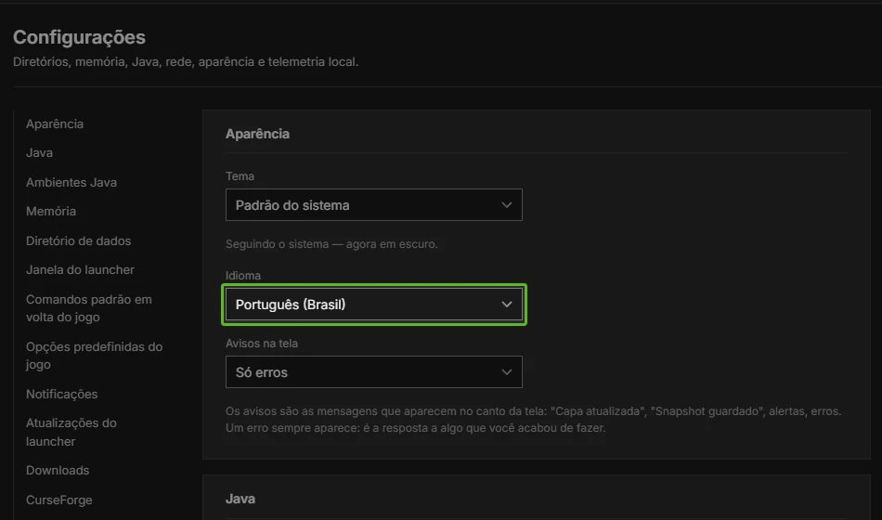The width and height of the screenshot is (882, 520).
Task: Jump to the Memória settings section
Action: point(51,212)
